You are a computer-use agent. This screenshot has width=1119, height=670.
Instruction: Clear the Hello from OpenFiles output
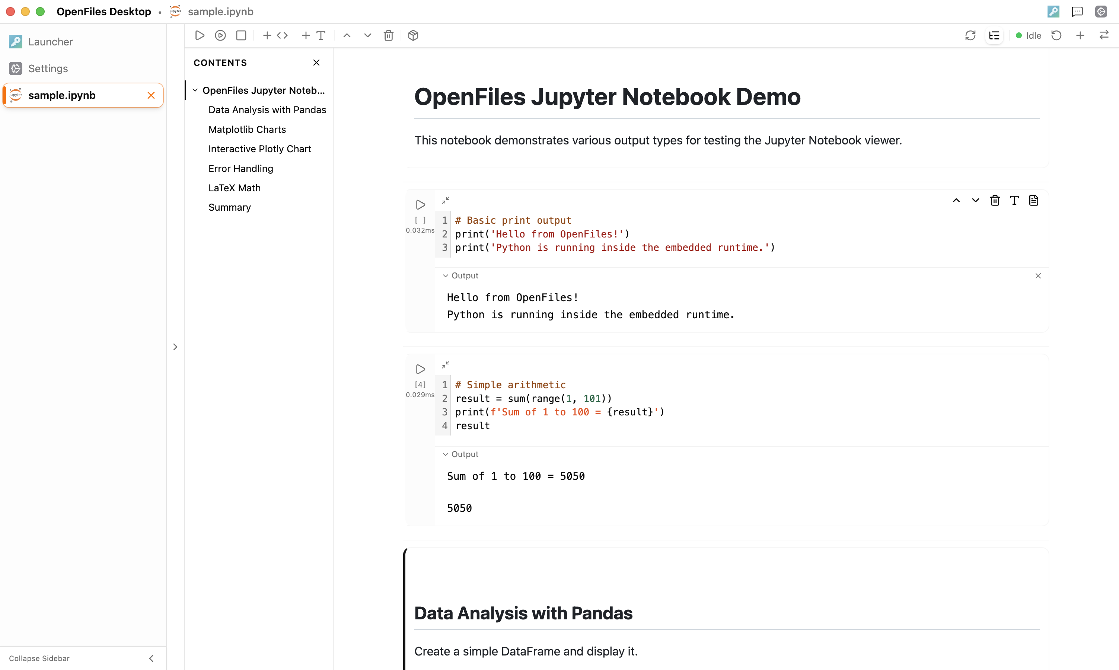pyautogui.click(x=1038, y=276)
